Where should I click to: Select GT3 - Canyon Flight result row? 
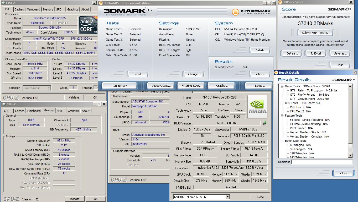coord(309,99)
